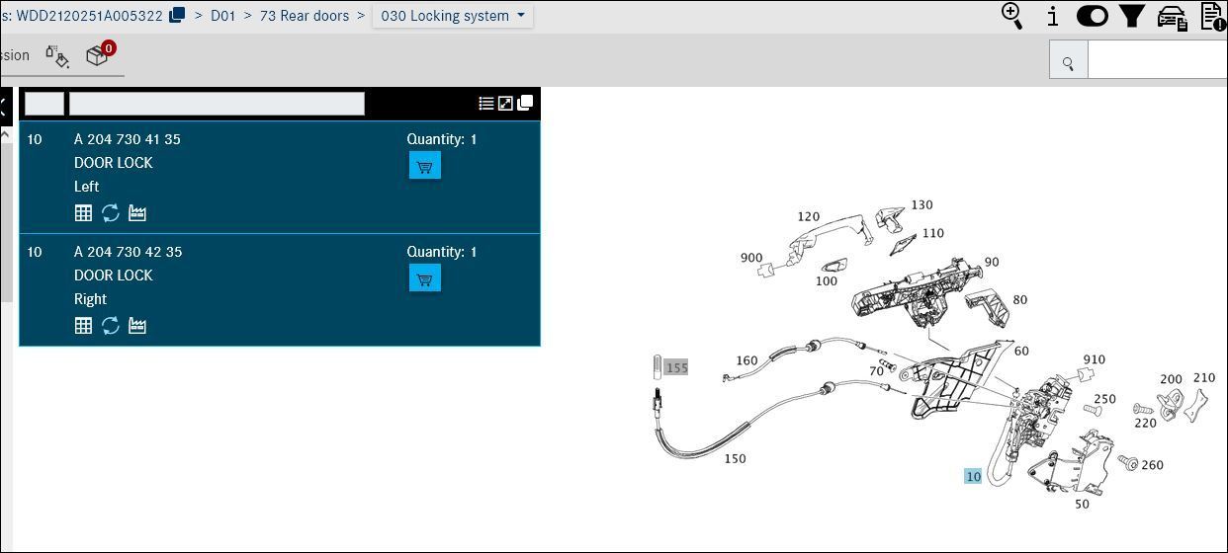Expand parts list panel to full size
The height and width of the screenshot is (553, 1228).
505,103
